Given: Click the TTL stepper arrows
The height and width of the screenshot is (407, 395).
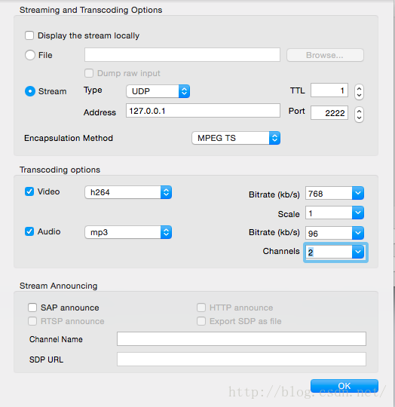Looking at the screenshot, I should (x=359, y=92).
